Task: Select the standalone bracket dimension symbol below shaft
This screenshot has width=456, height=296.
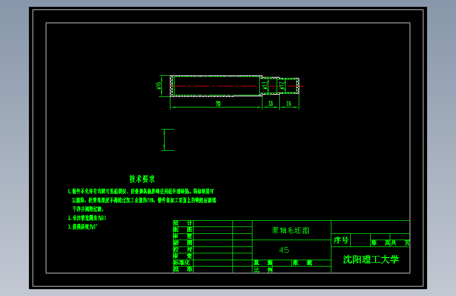Action: 167,140
